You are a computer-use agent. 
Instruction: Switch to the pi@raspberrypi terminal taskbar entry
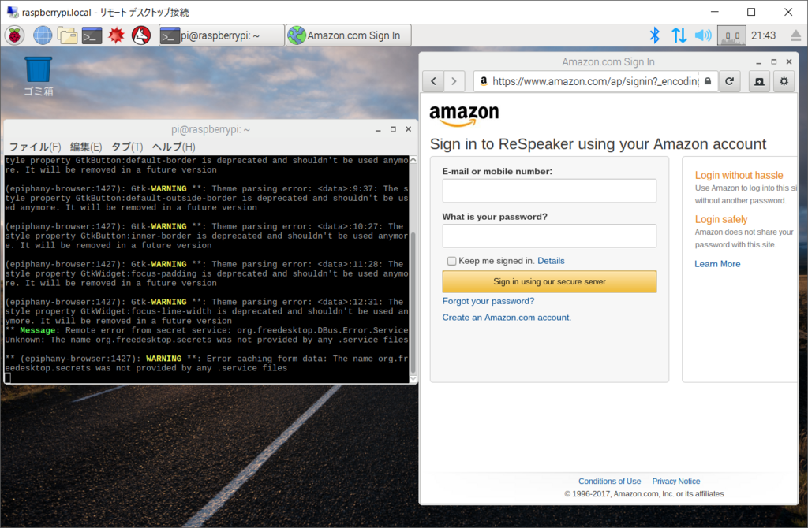coord(222,35)
